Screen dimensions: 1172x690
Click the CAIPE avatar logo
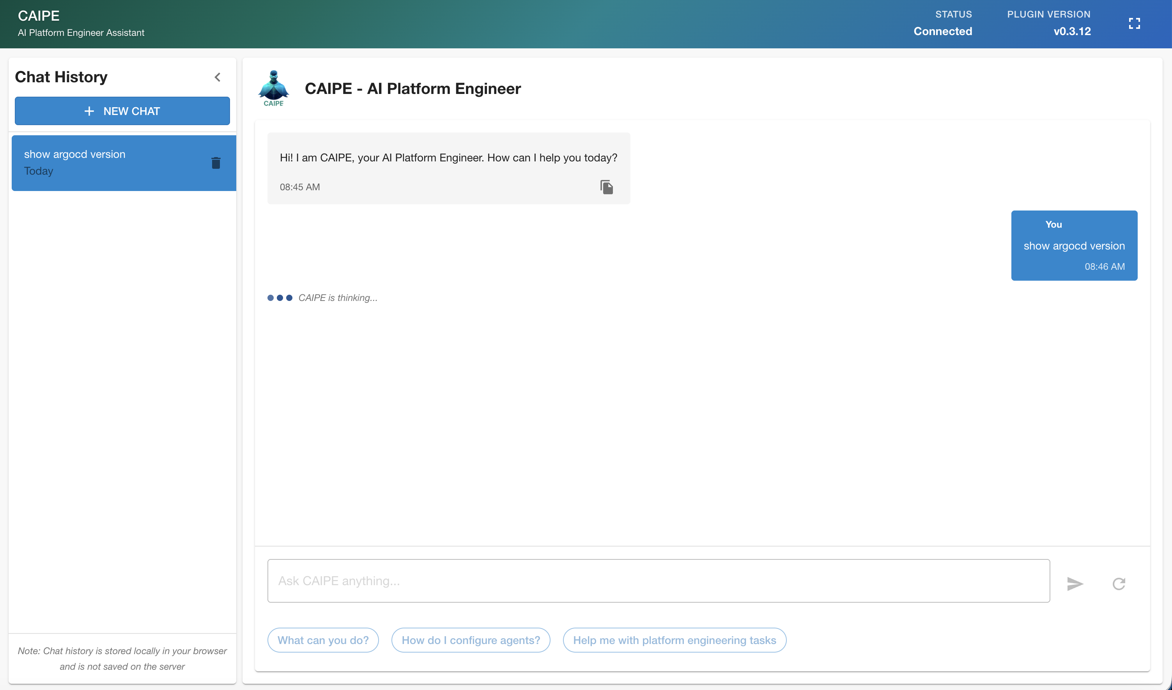coord(273,88)
